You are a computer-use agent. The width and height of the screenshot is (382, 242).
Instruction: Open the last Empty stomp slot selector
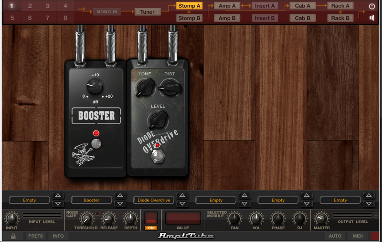tap(340, 200)
